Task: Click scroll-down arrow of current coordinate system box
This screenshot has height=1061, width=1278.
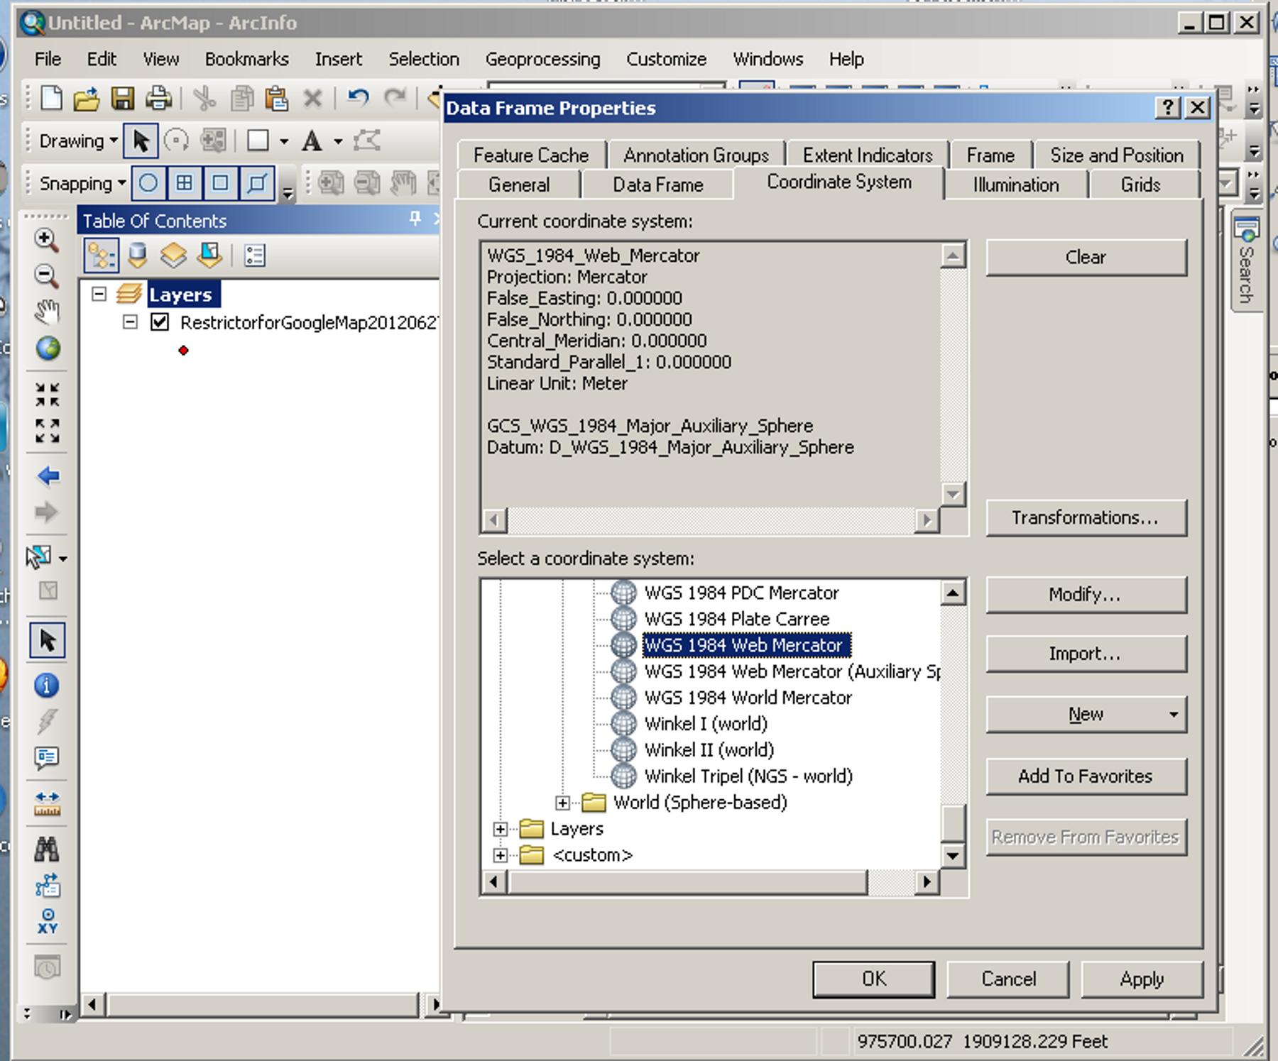Action: point(953,494)
